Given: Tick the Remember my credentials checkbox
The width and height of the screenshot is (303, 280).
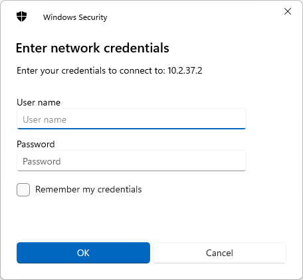Looking at the screenshot, I should 23,190.
